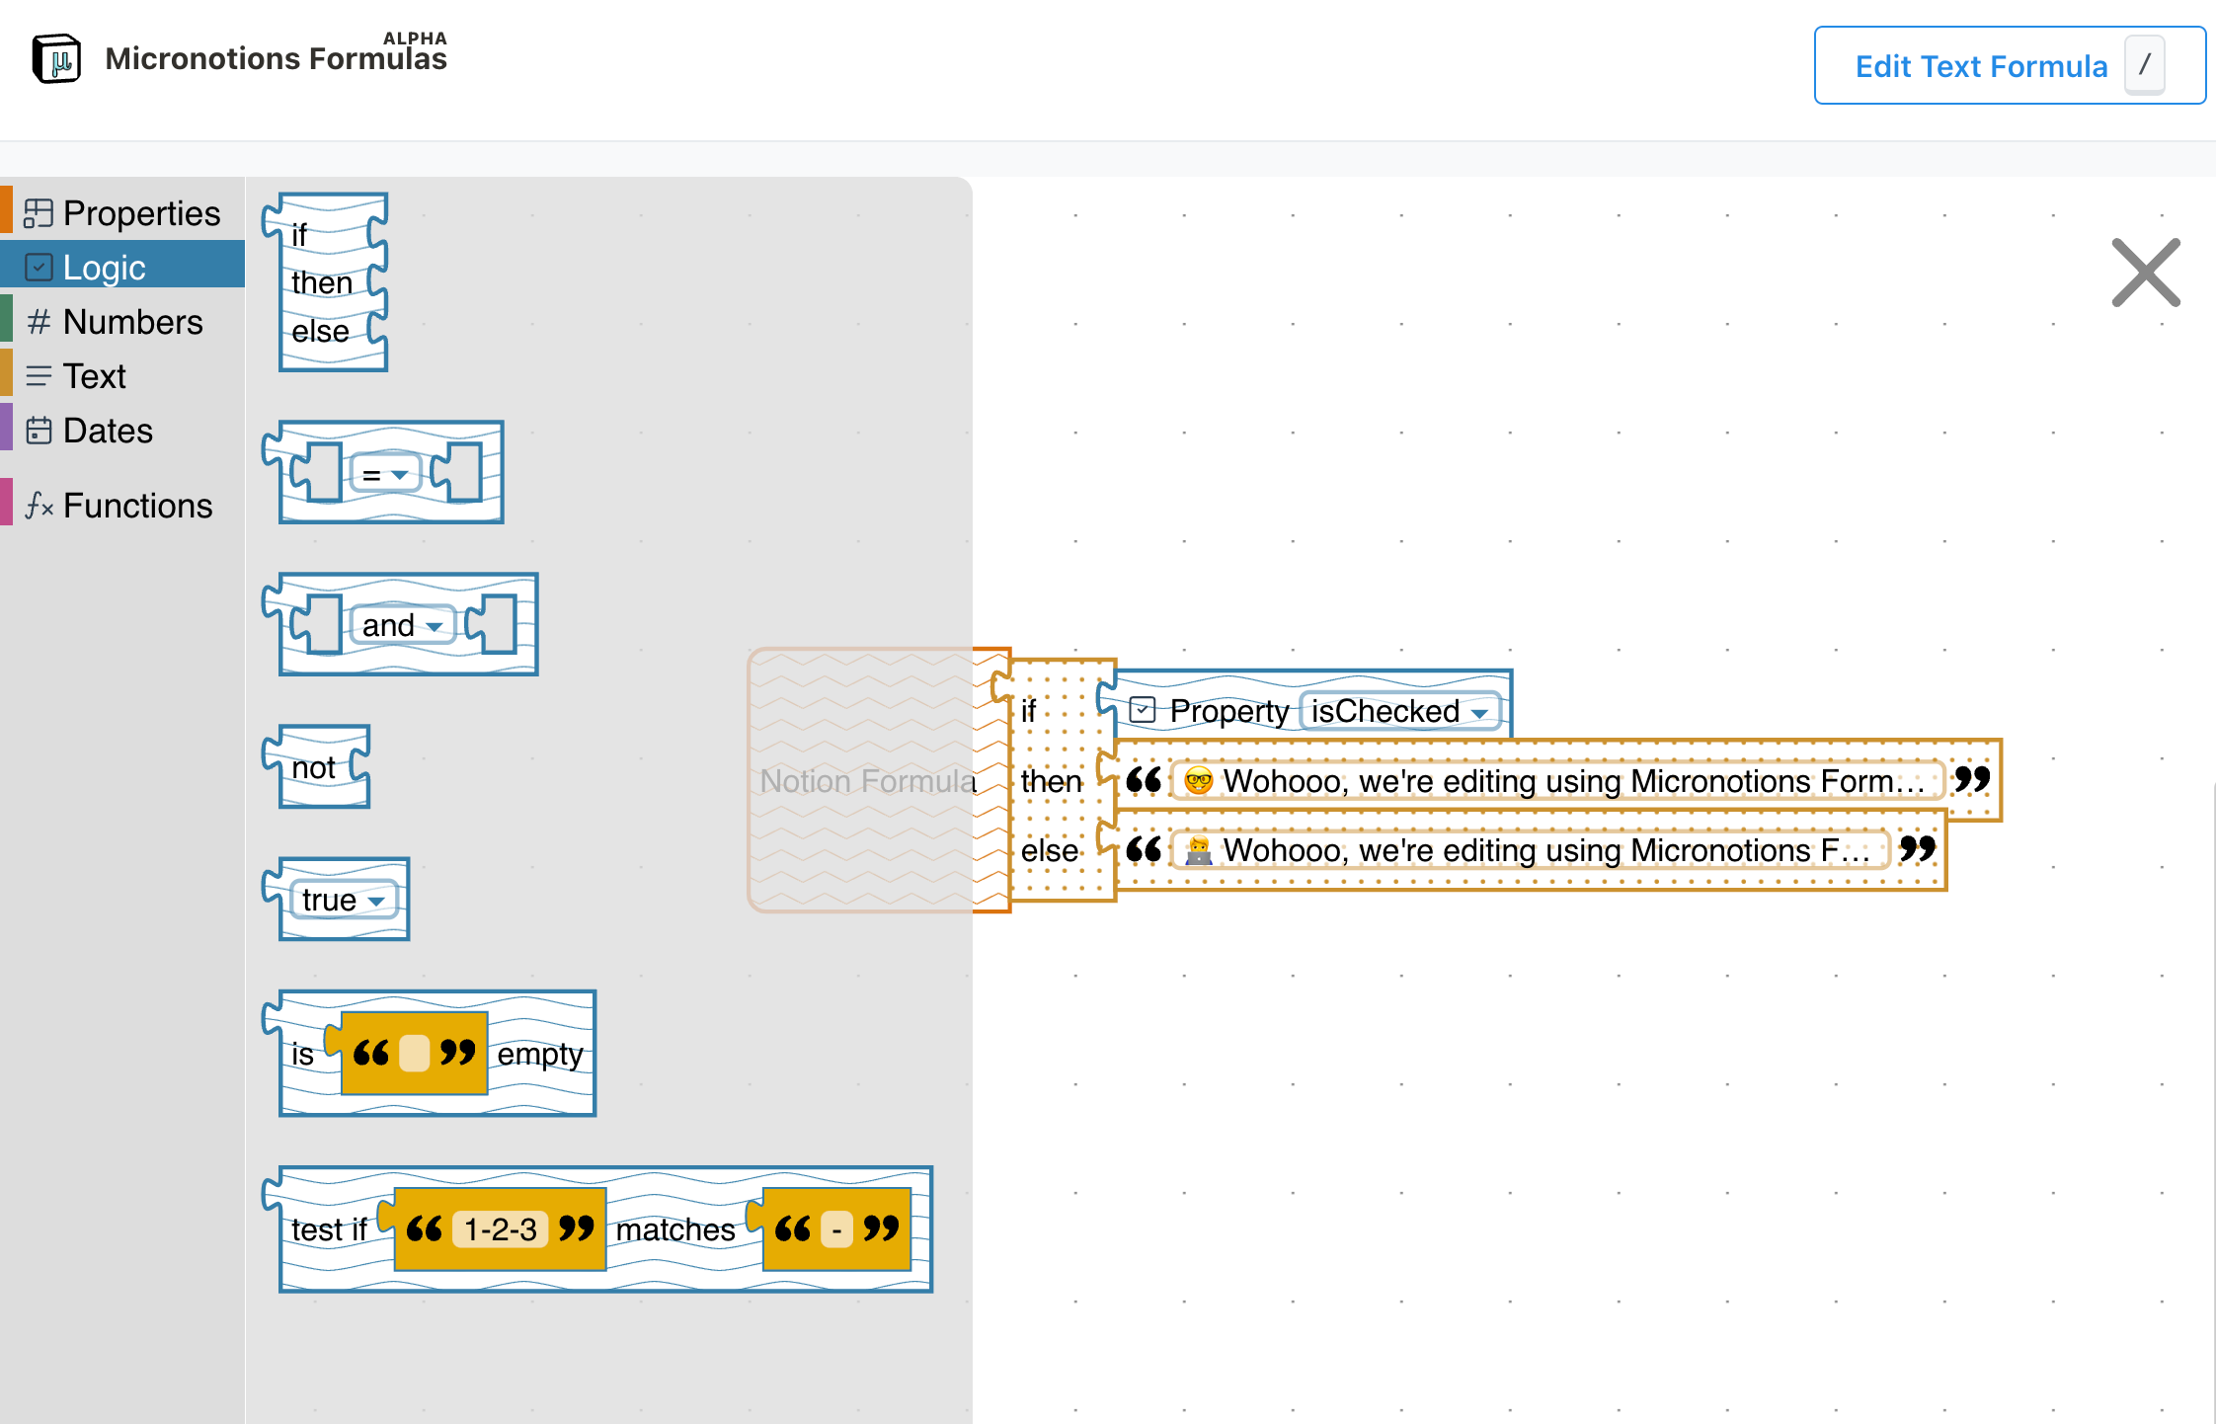
Task: Open the Dates category
Action: coord(122,431)
